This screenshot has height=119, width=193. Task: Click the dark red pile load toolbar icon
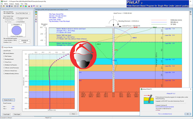point(29,6)
